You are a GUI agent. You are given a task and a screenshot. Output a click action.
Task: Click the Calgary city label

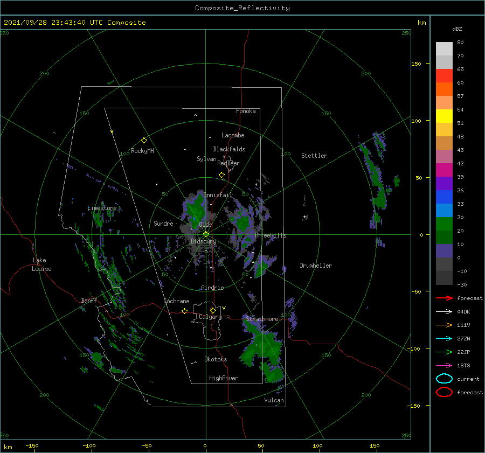[210, 317]
